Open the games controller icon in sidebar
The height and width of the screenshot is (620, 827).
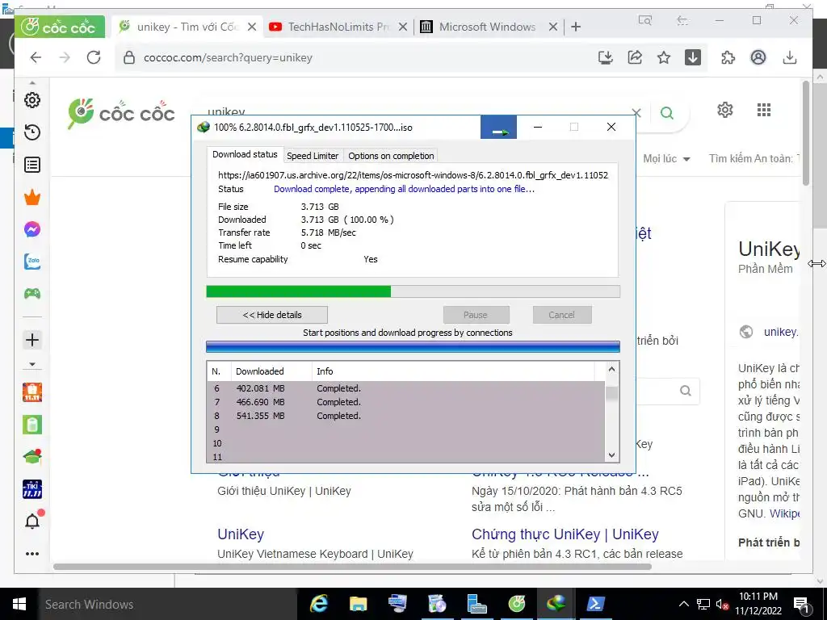pyautogui.click(x=32, y=293)
